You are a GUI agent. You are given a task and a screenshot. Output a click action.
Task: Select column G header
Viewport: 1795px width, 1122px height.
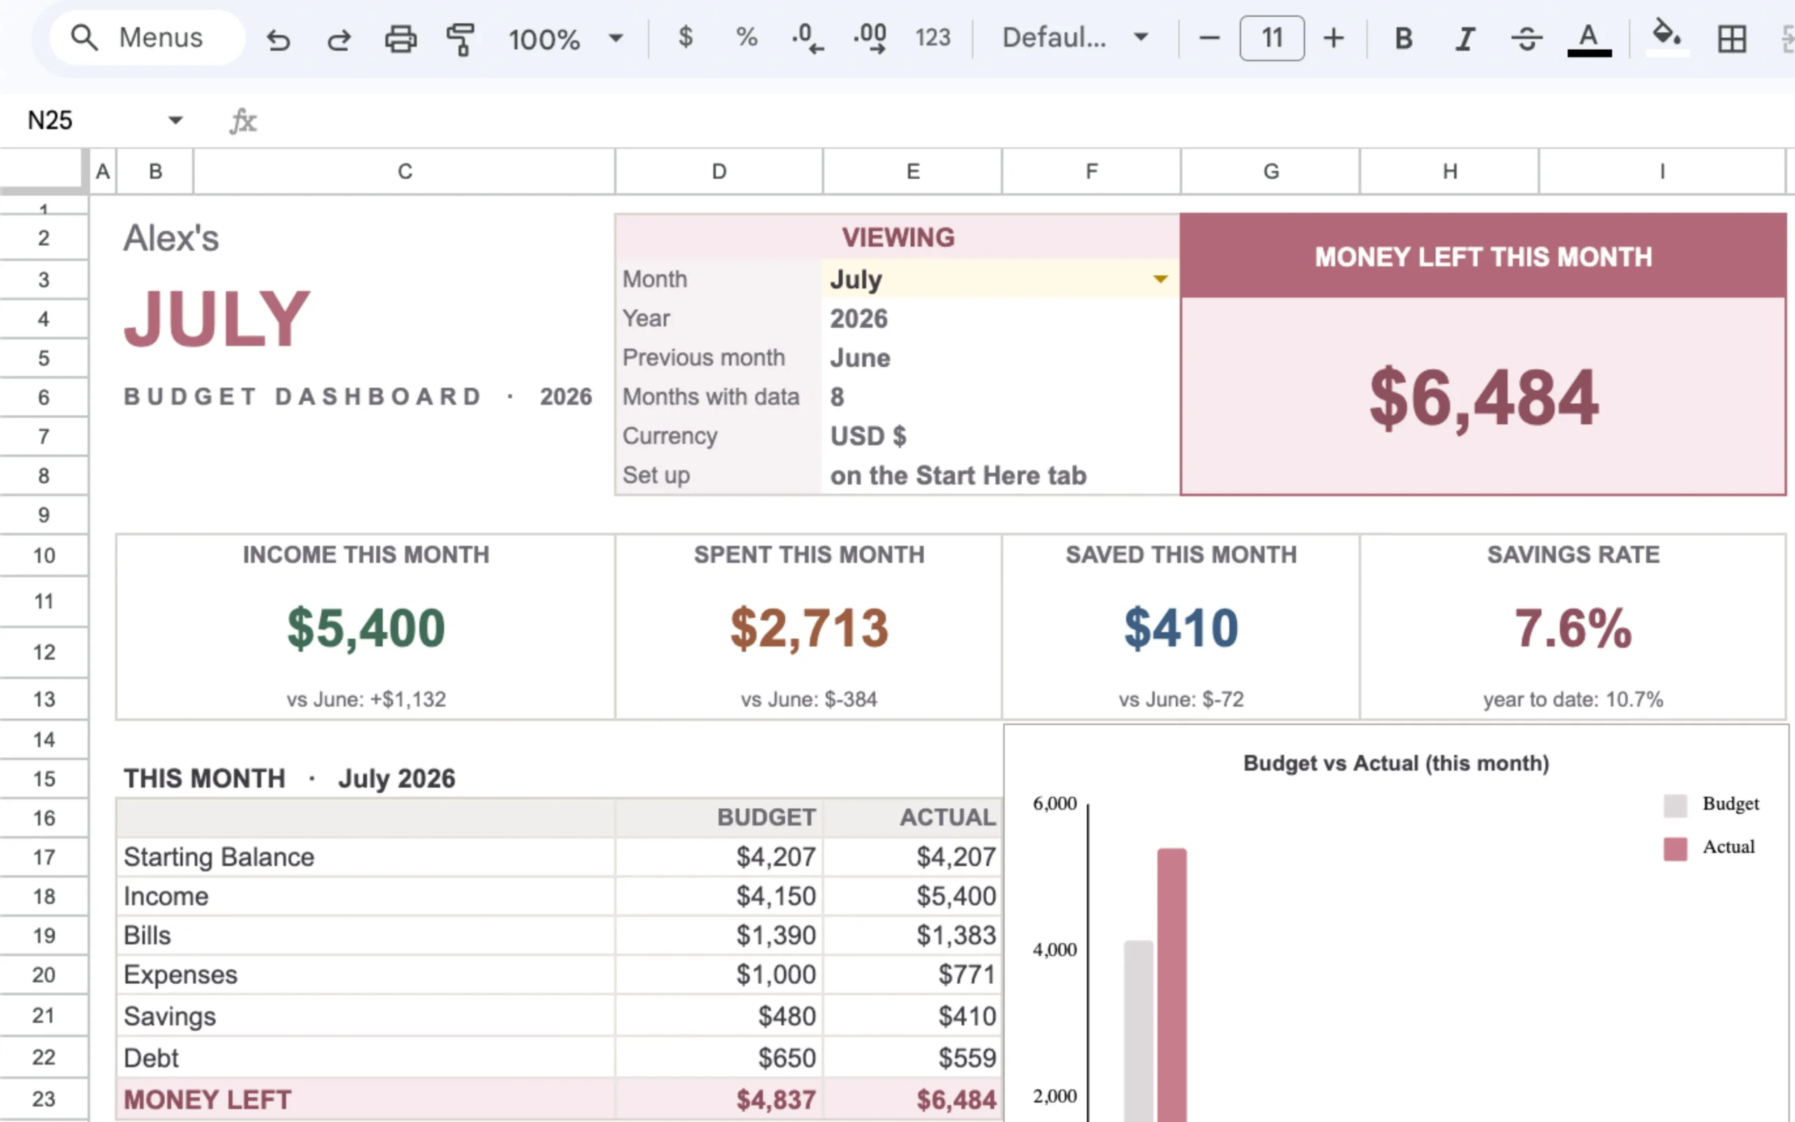pos(1271,171)
